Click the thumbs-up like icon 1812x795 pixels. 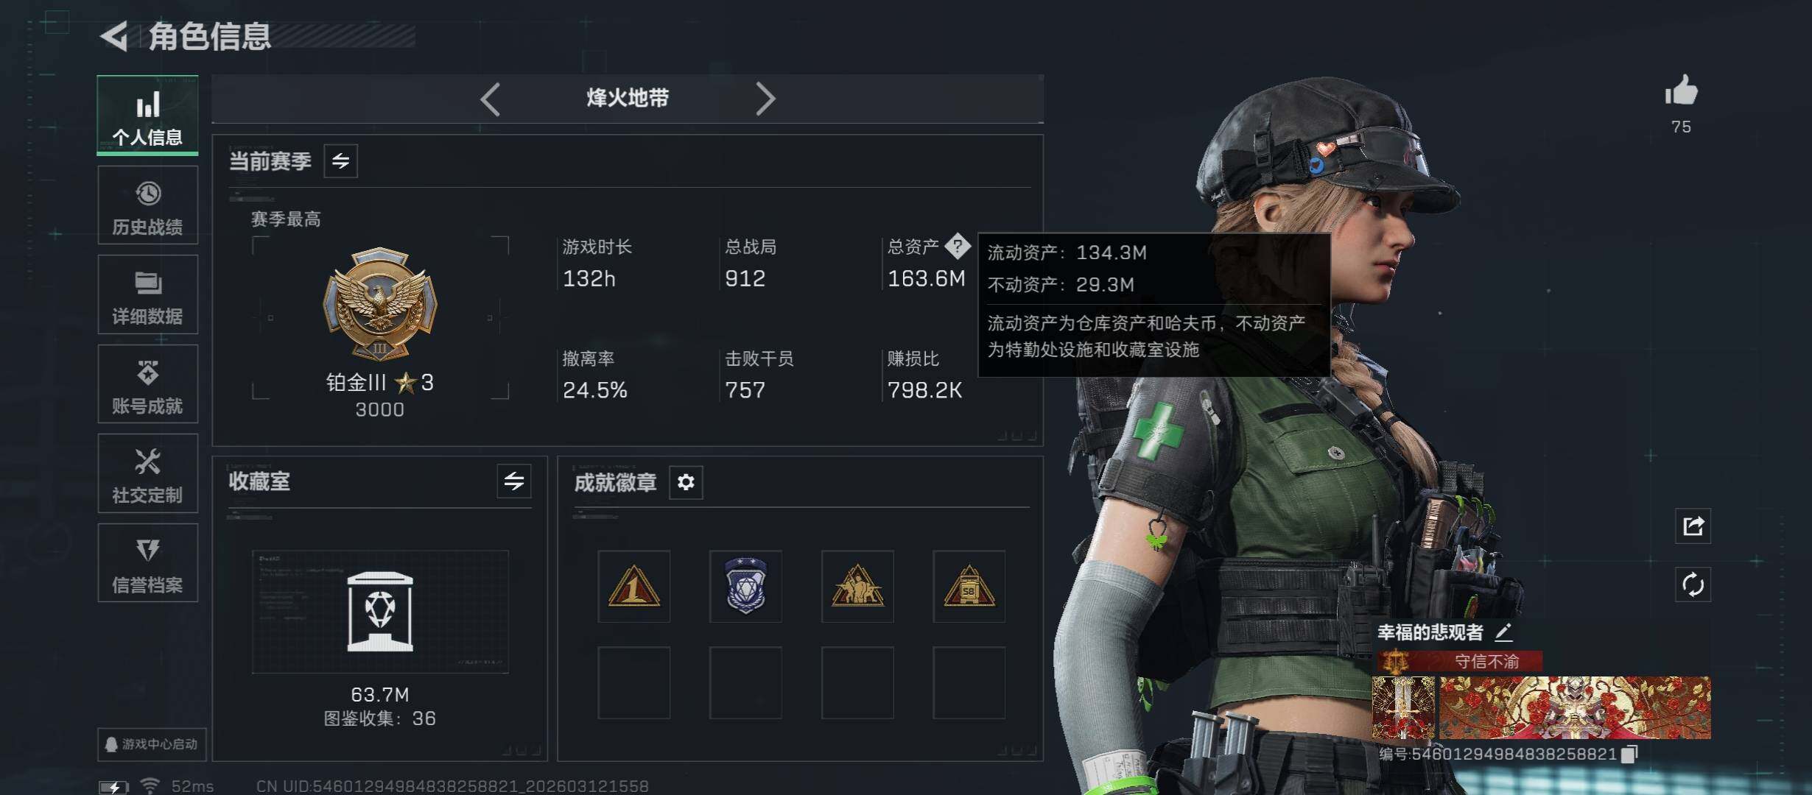[1681, 91]
